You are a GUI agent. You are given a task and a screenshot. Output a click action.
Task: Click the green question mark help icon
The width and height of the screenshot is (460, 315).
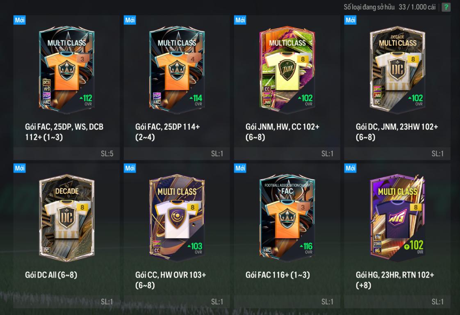pos(446,7)
